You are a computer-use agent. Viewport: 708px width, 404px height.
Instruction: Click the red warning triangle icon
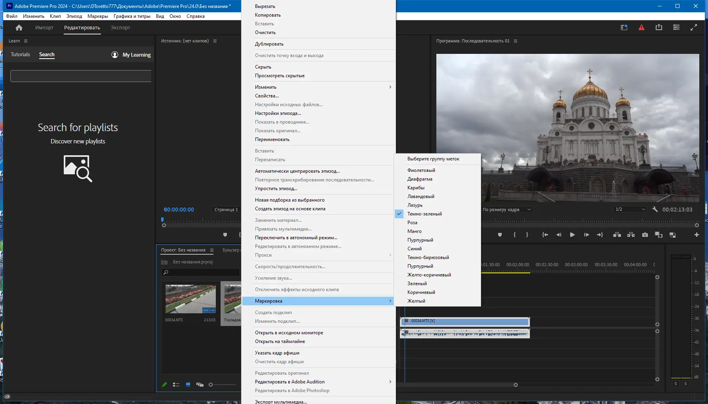click(x=641, y=27)
